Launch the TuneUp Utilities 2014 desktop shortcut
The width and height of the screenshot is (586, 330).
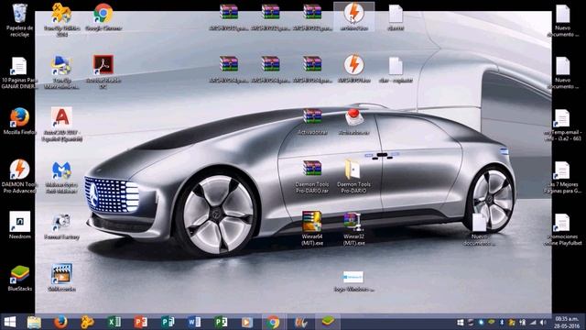61,20
